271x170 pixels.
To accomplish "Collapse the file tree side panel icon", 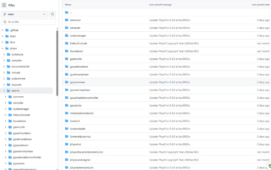I will tap(4, 5).
